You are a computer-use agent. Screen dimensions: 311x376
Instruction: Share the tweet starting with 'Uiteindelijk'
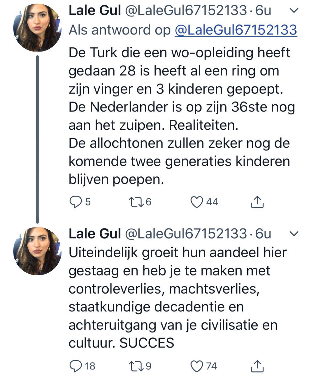pyautogui.click(x=257, y=366)
